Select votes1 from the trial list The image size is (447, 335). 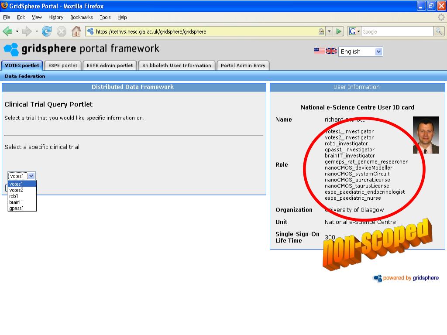click(x=22, y=184)
